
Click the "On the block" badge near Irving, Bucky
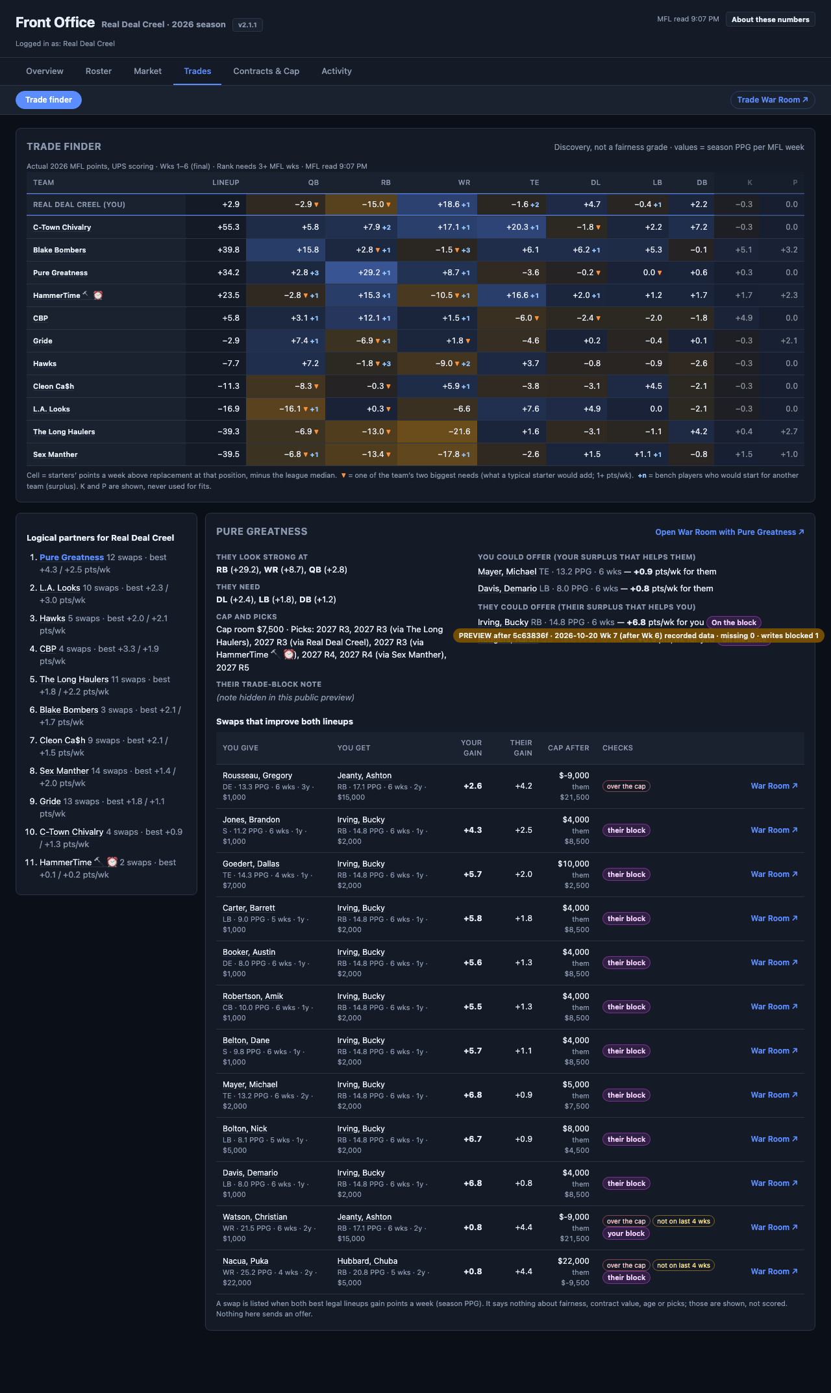click(734, 623)
